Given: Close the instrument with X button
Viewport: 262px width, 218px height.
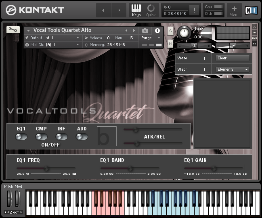Looking at the screenshot, I should pos(254,27).
